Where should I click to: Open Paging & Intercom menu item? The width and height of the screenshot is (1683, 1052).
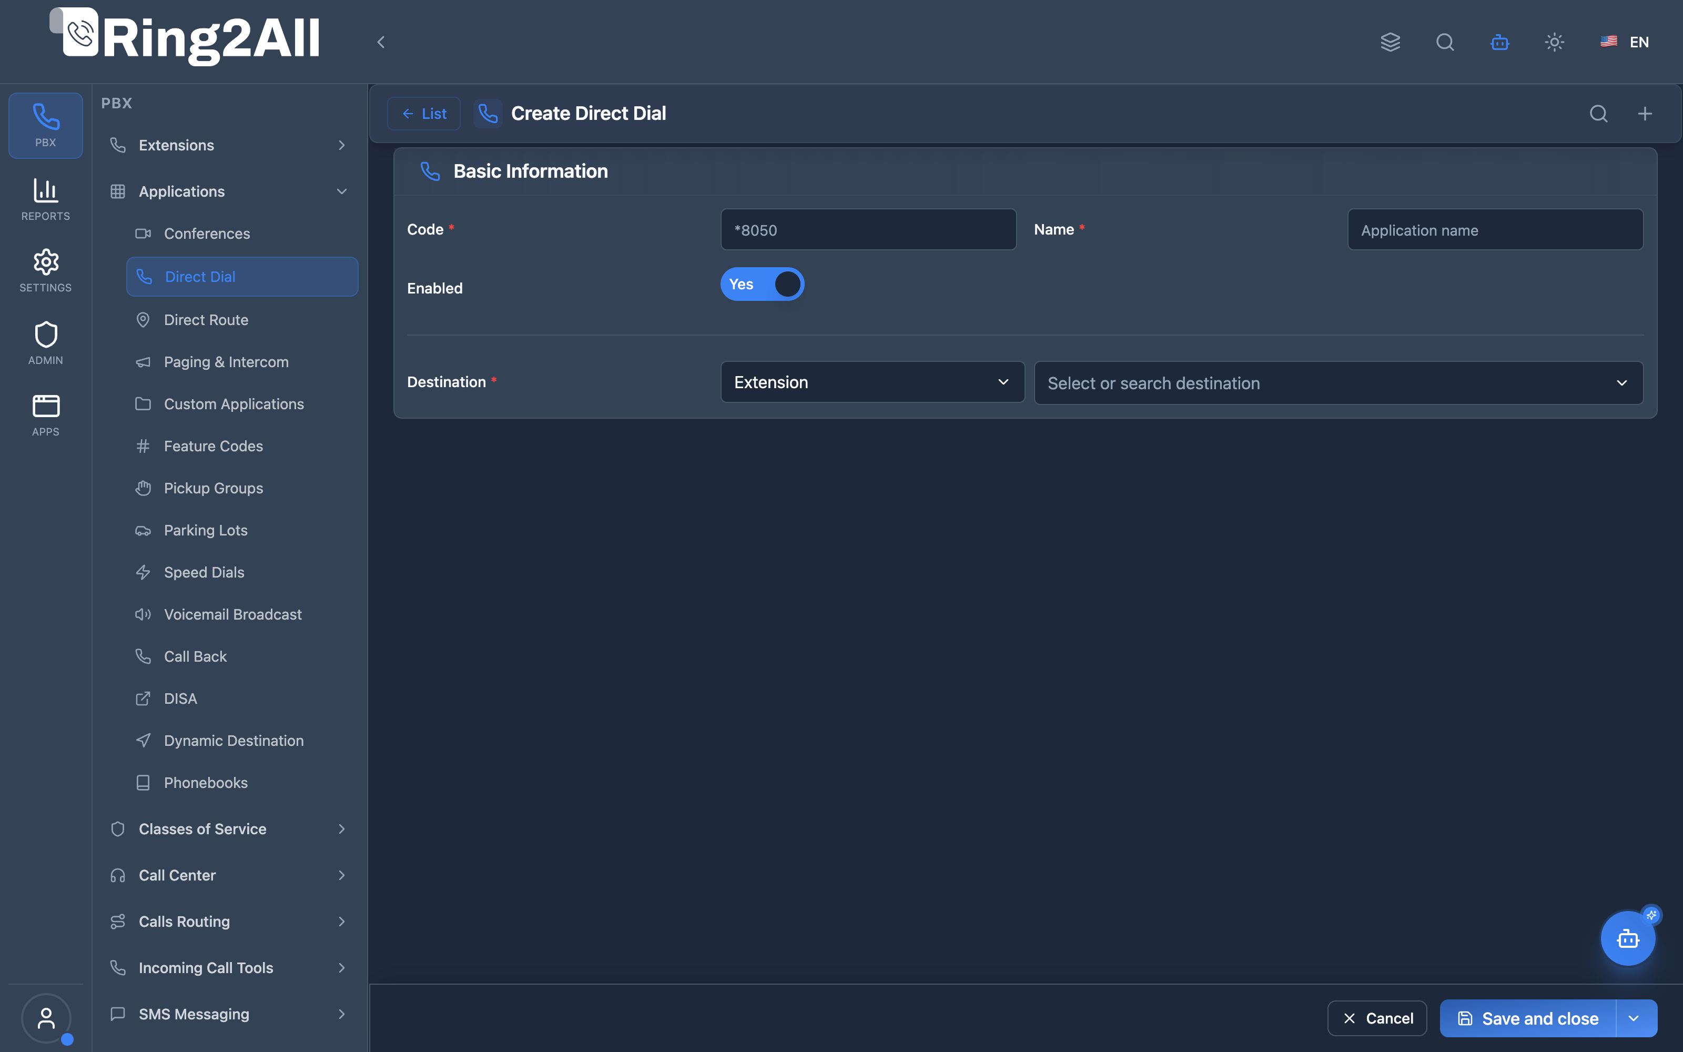click(x=242, y=362)
